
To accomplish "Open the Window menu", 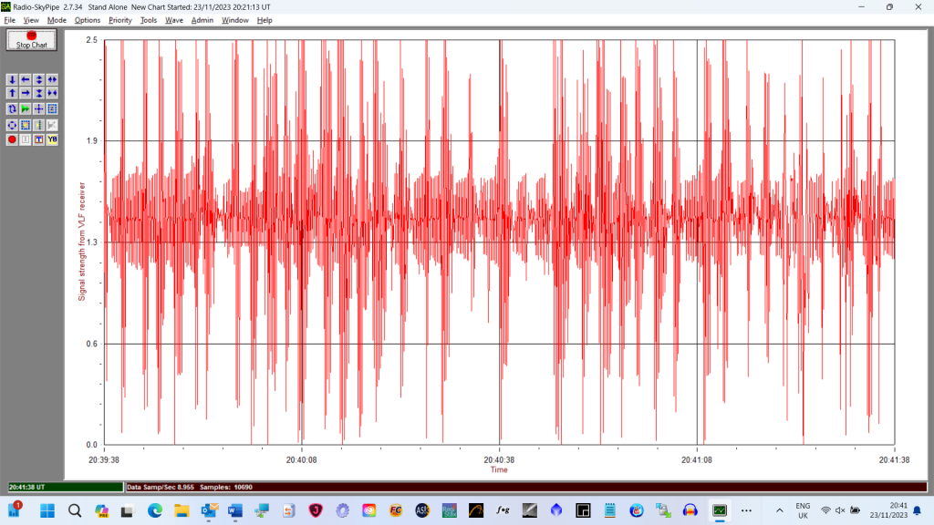I will pyautogui.click(x=234, y=20).
